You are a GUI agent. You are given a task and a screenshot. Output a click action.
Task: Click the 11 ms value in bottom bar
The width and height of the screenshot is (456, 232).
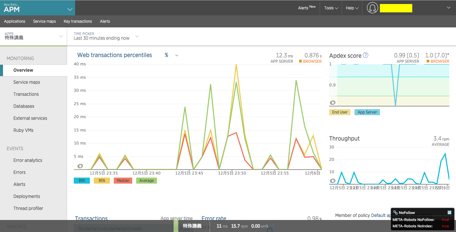[222, 226]
